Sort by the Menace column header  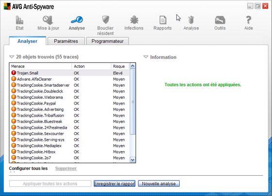click(41, 66)
